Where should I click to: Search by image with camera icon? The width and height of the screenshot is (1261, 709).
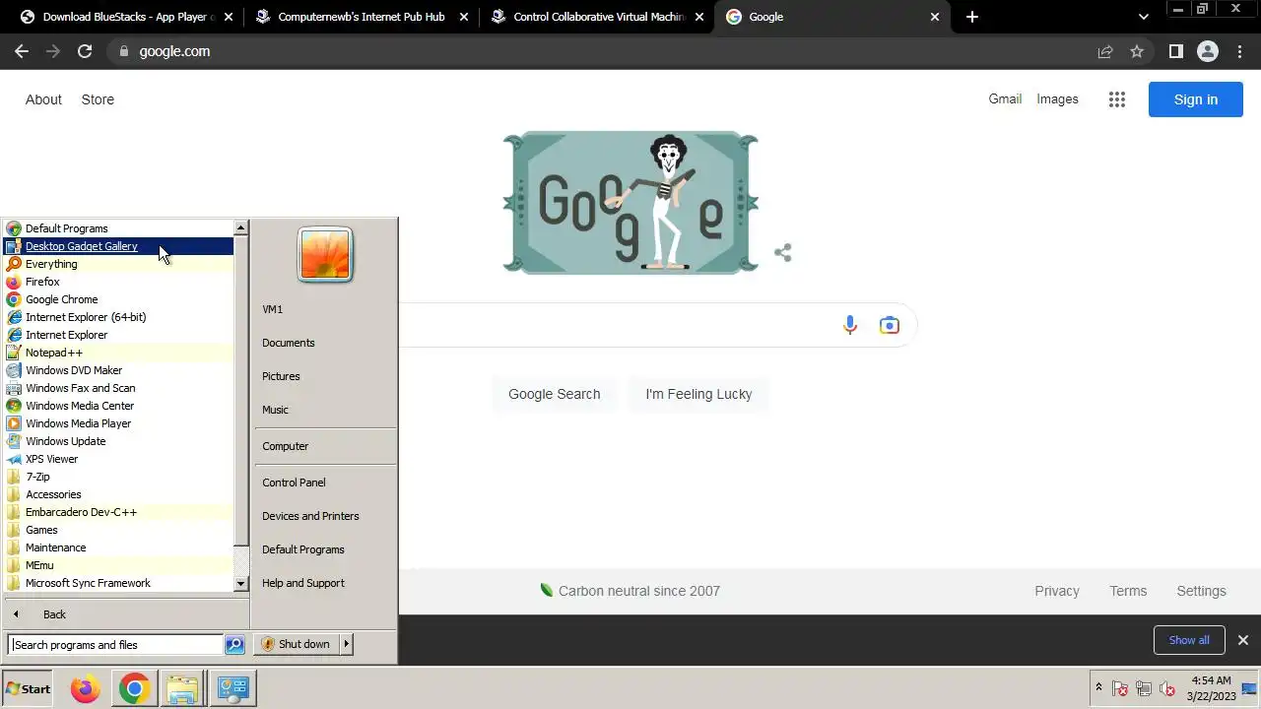pos(890,325)
